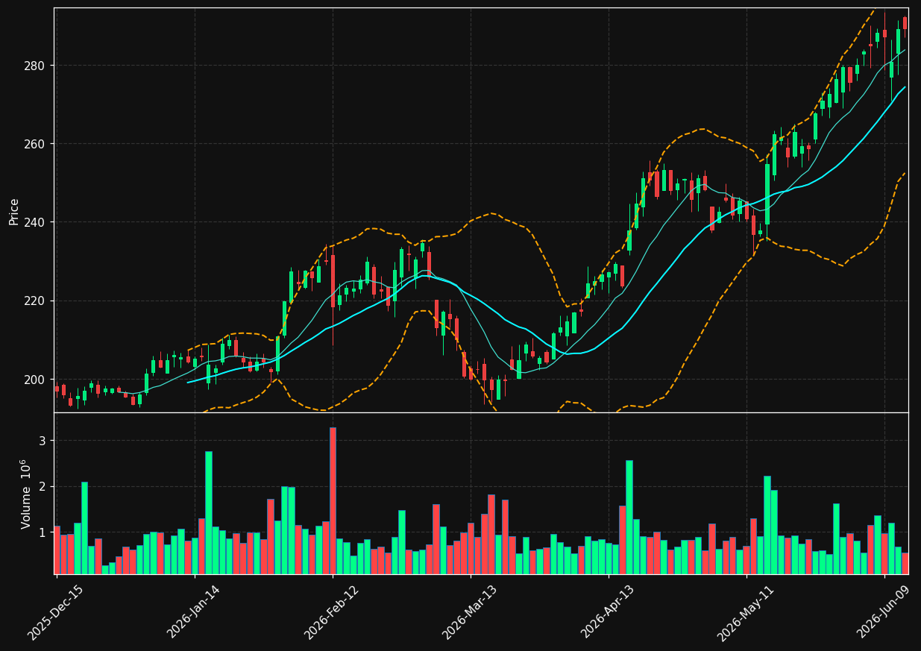Viewport: 921px width, 651px height.
Task: Select the 2026-Mar-13 date label
Action: tap(470, 611)
